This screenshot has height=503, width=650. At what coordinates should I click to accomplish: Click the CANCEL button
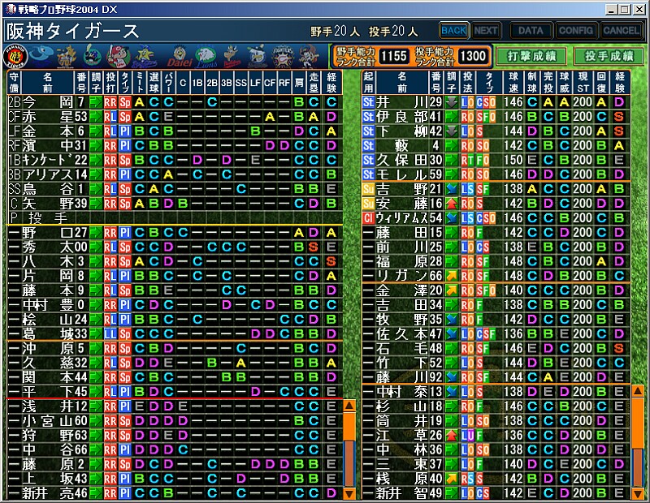coord(621,31)
